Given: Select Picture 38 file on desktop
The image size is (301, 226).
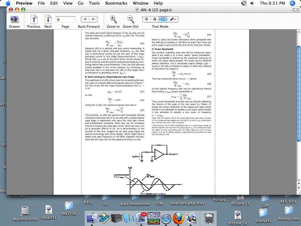Looking at the screenshot, I should click(238, 217).
